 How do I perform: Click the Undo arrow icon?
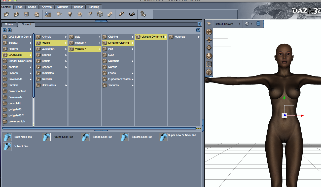coord(122,14)
